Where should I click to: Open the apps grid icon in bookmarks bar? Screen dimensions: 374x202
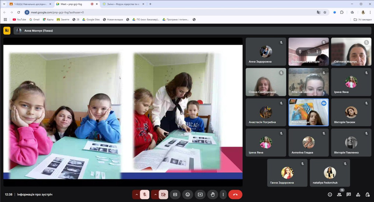[5, 19]
